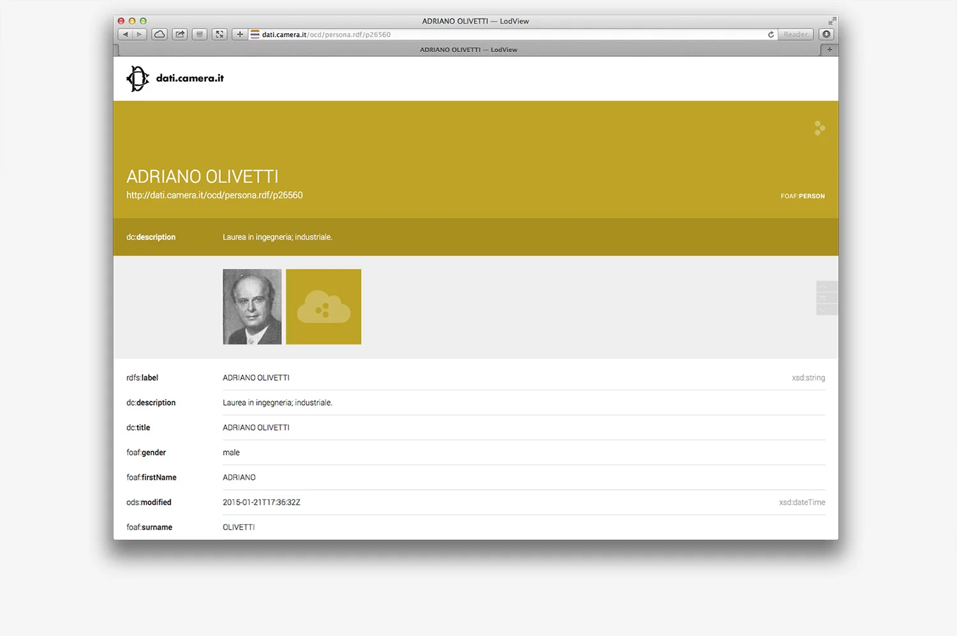The width and height of the screenshot is (957, 636).
Task: Click the Reader button
Action: tap(796, 34)
